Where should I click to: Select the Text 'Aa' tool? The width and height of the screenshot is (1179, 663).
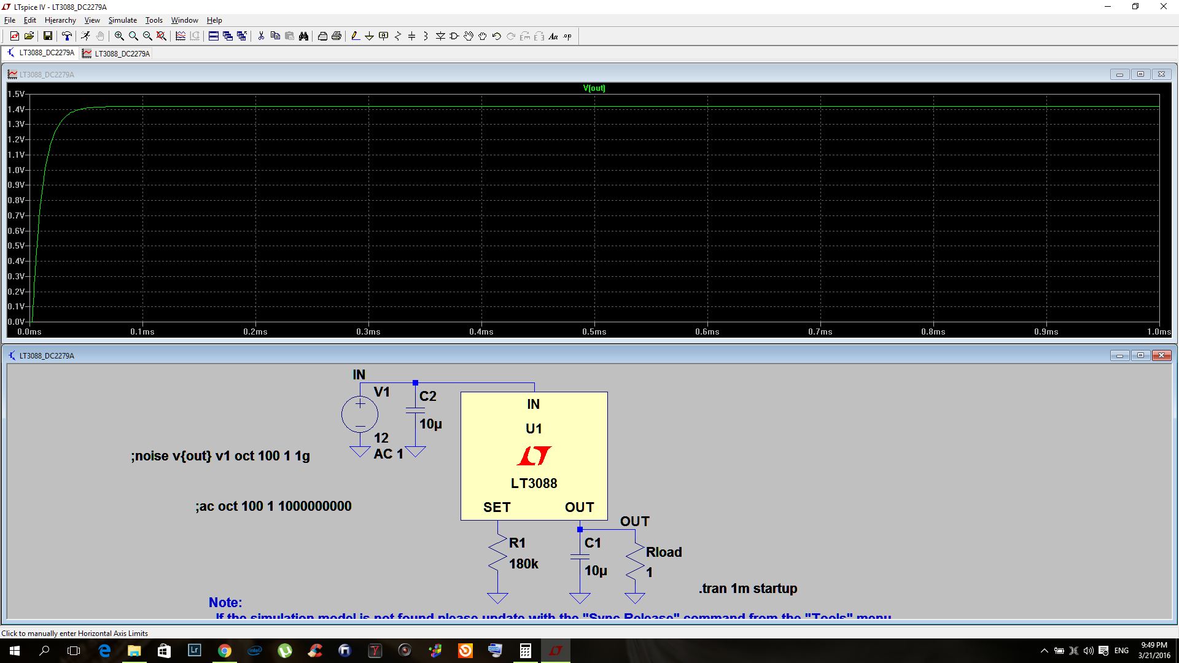point(553,36)
